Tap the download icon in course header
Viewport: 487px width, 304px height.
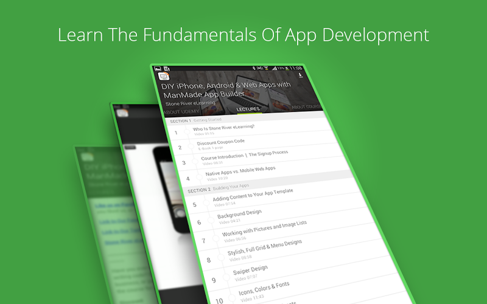pyautogui.click(x=300, y=75)
